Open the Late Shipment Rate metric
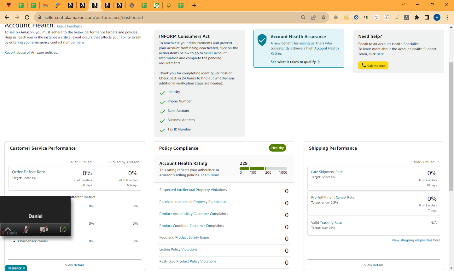Viewport: 454px width, 271px height. coord(327,172)
